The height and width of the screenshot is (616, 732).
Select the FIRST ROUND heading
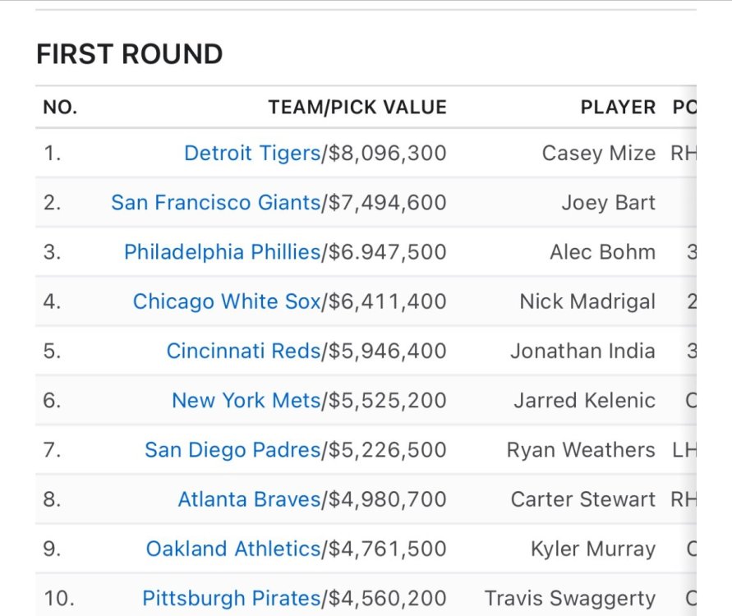(130, 54)
